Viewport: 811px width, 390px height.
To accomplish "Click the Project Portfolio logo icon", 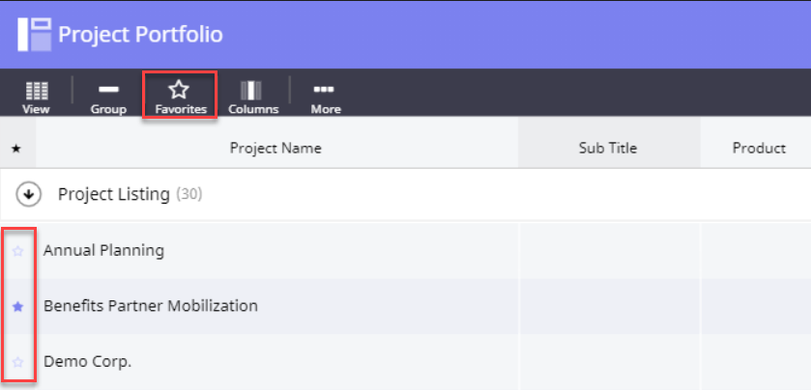I will 34,34.
